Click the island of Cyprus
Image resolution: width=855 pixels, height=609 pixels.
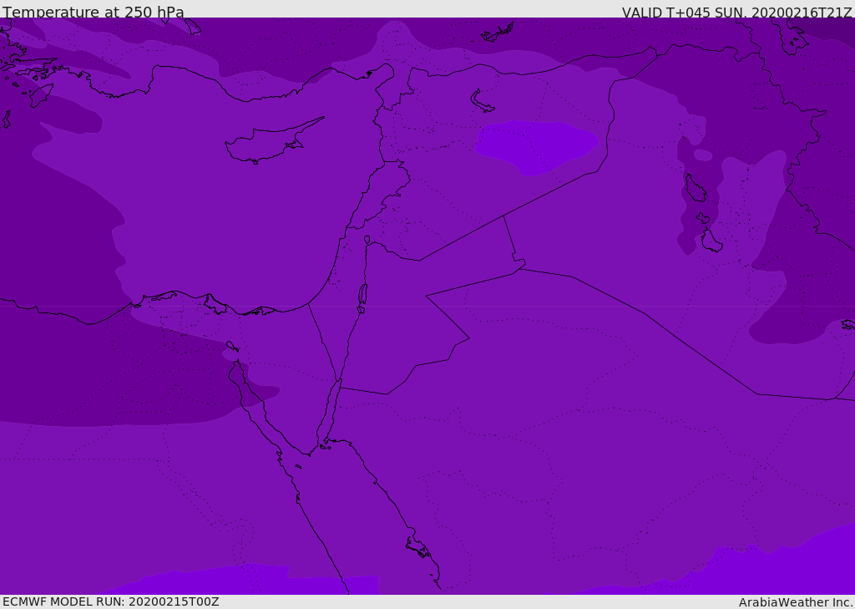(x=267, y=144)
